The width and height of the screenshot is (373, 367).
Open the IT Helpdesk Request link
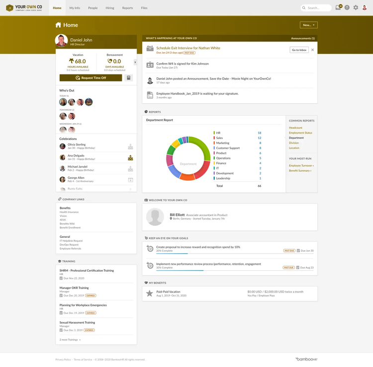click(x=71, y=241)
